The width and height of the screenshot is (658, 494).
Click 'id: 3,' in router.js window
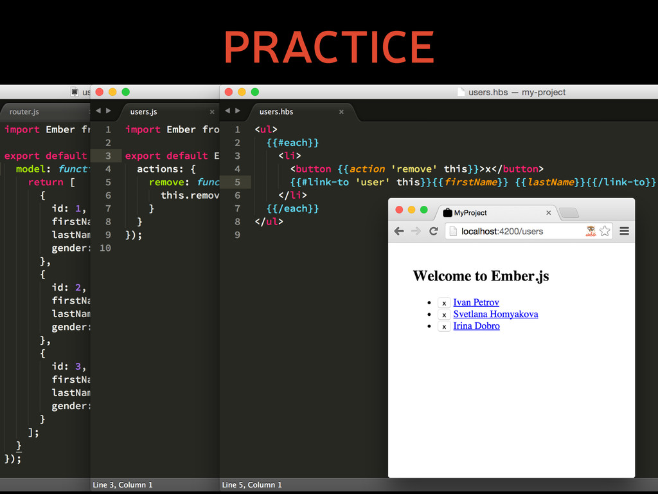[x=69, y=366]
